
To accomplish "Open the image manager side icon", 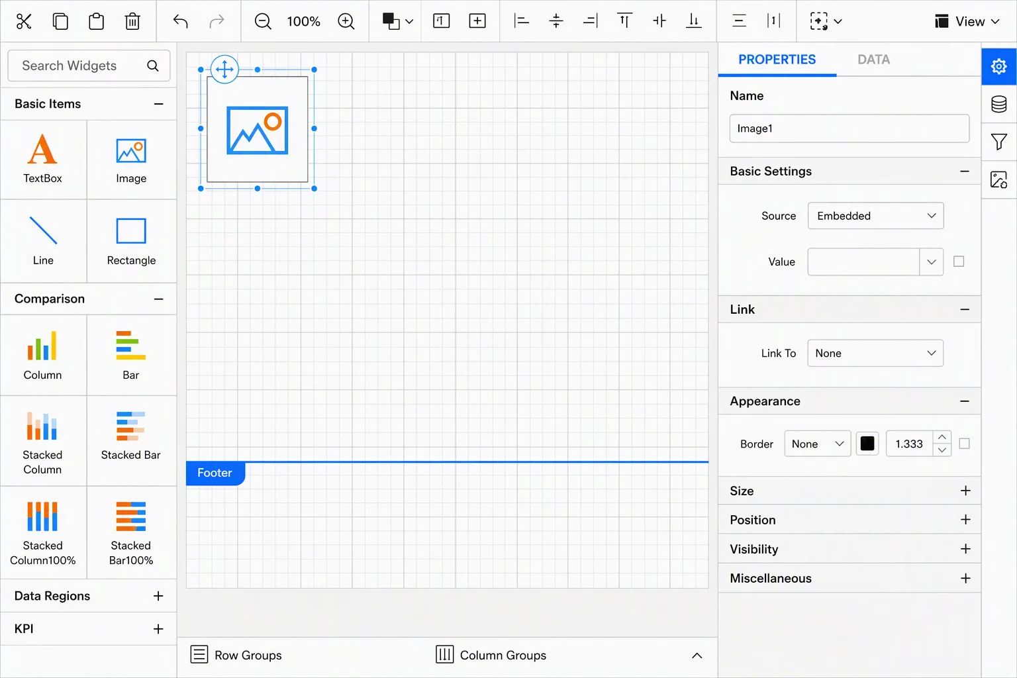I will 999,179.
